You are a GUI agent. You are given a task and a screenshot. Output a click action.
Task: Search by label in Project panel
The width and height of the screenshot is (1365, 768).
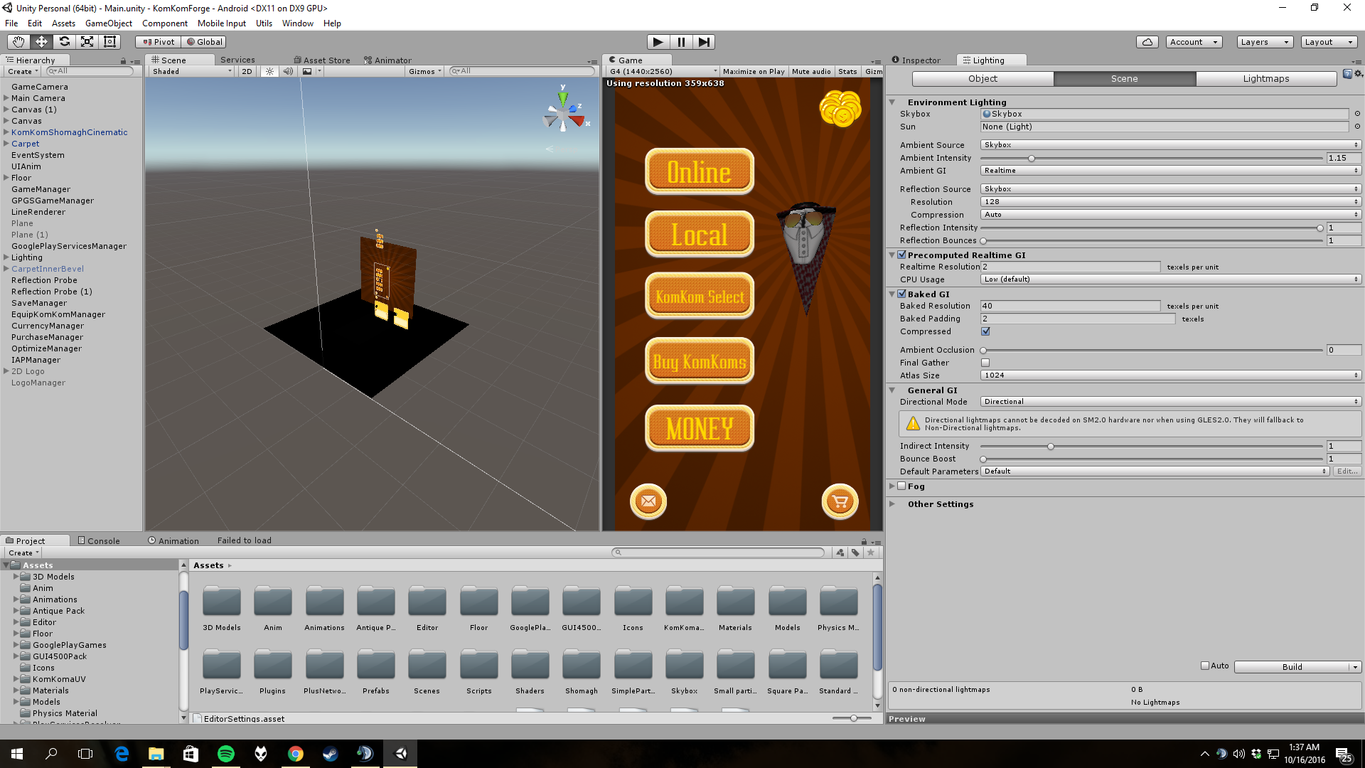855,553
